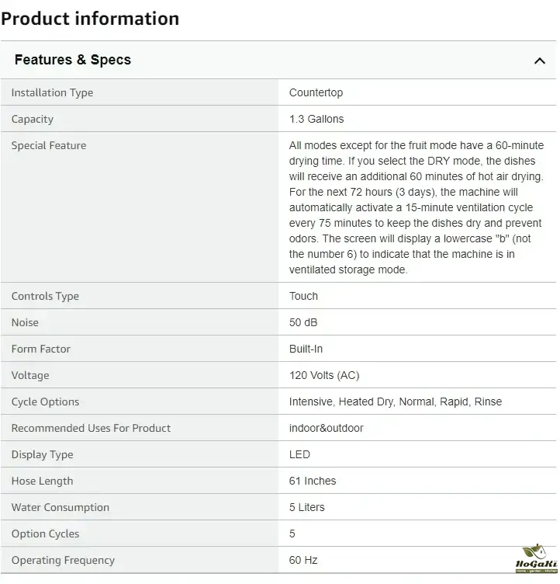Image resolution: width=560 pixels, height=584 pixels.
Task: Click the Controls Type label
Action: point(45,296)
